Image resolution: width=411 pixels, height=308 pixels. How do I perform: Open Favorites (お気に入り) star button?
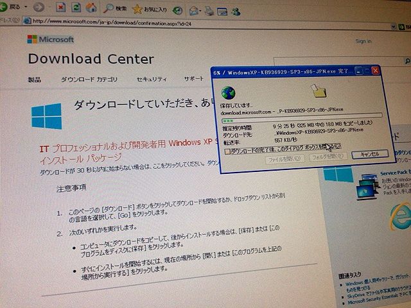point(150,10)
